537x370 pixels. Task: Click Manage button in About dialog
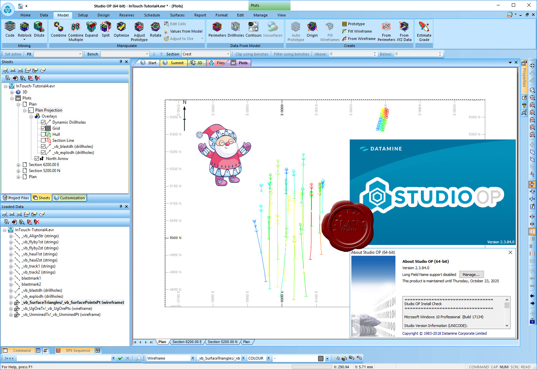point(471,275)
